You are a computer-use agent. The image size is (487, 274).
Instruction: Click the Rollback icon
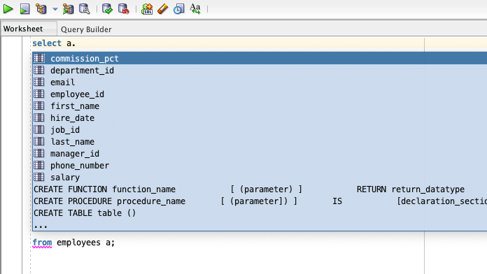coord(124,9)
